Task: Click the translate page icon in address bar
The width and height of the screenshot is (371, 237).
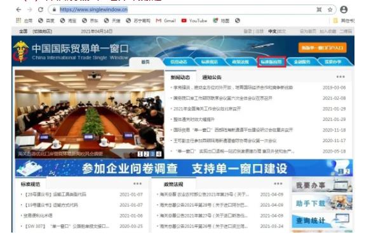Action: click(x=319, y=10)
